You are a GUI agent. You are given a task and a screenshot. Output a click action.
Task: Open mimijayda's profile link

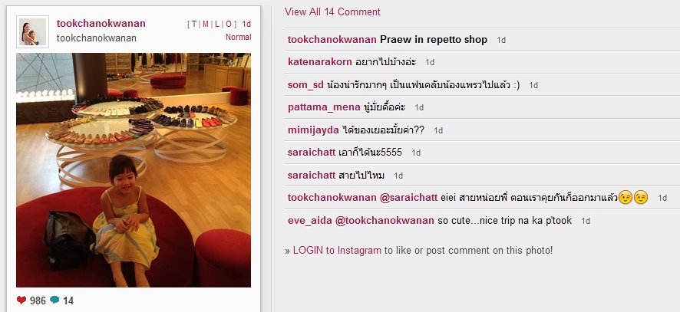pyautogui.click(x=313, y=130)
